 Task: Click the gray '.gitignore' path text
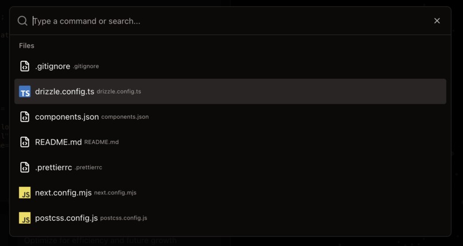click(x=86, y=67)
